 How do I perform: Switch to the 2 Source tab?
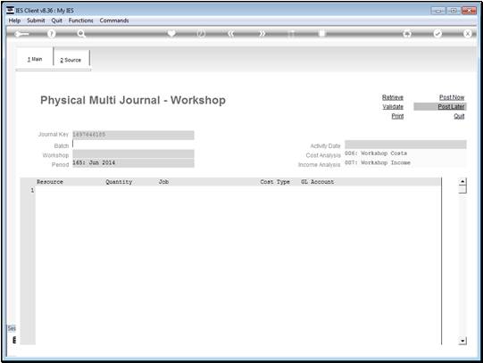click(71, 60)
